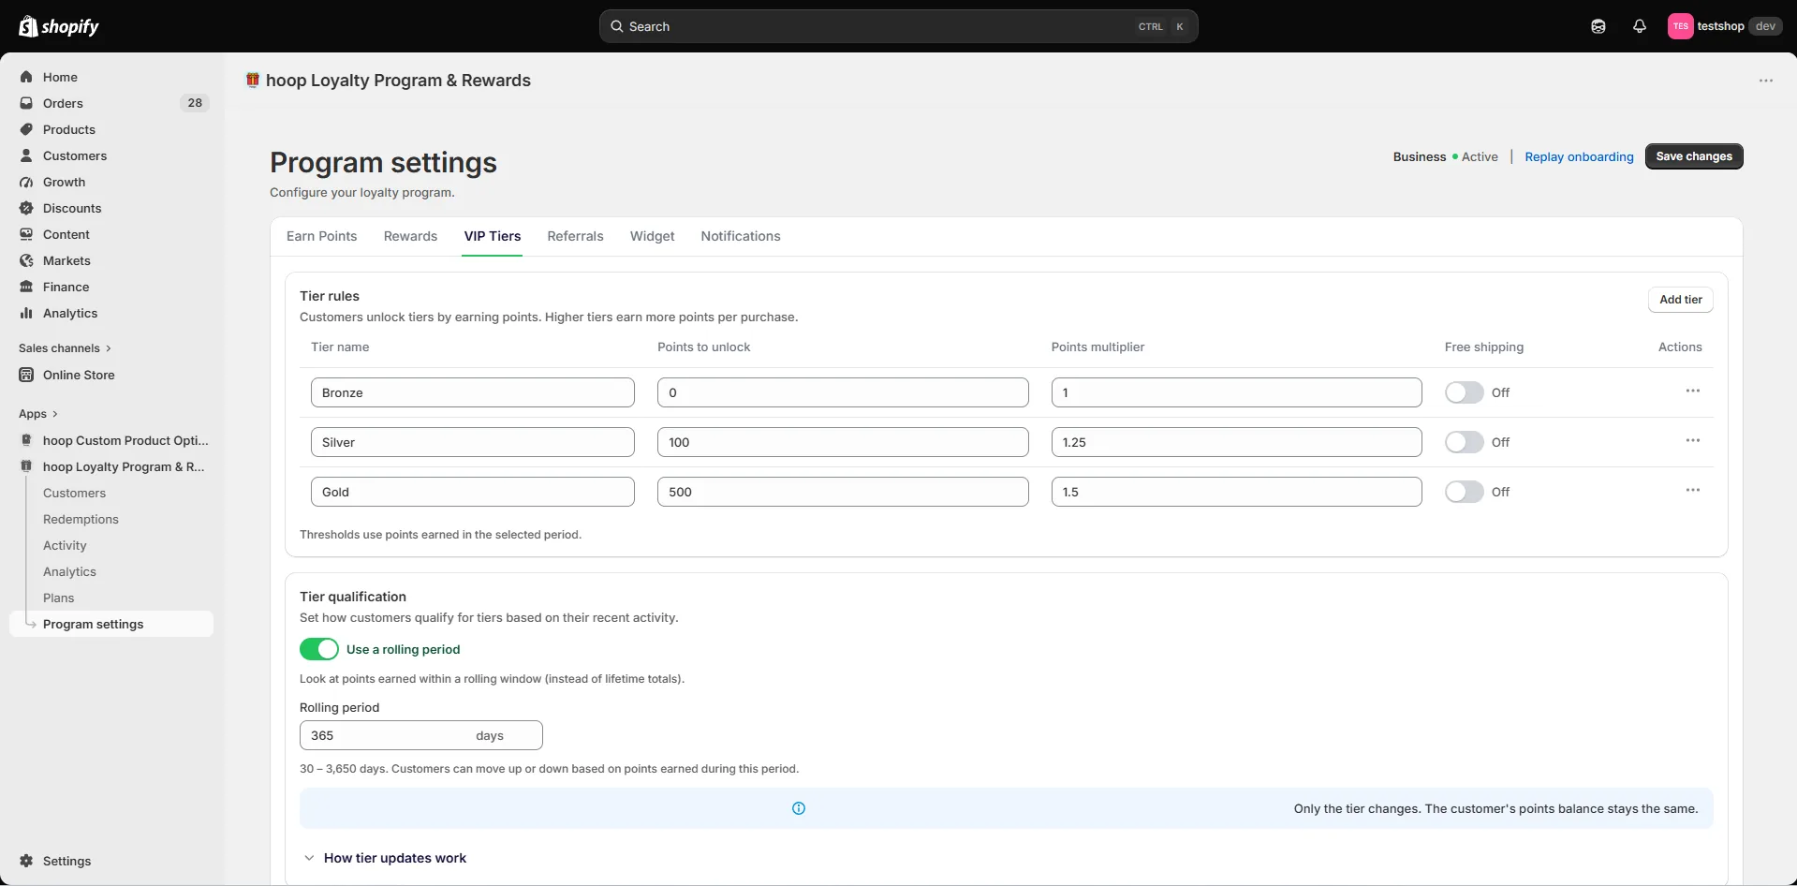Viewport: 1797px width, 886px height.
Task: Open Bronze tier actions menu
Action: tap(1692, 391)
